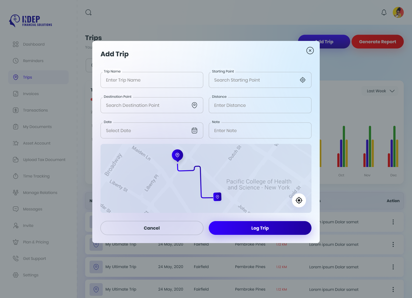Open the user profile avatar menu

[398, 12]
